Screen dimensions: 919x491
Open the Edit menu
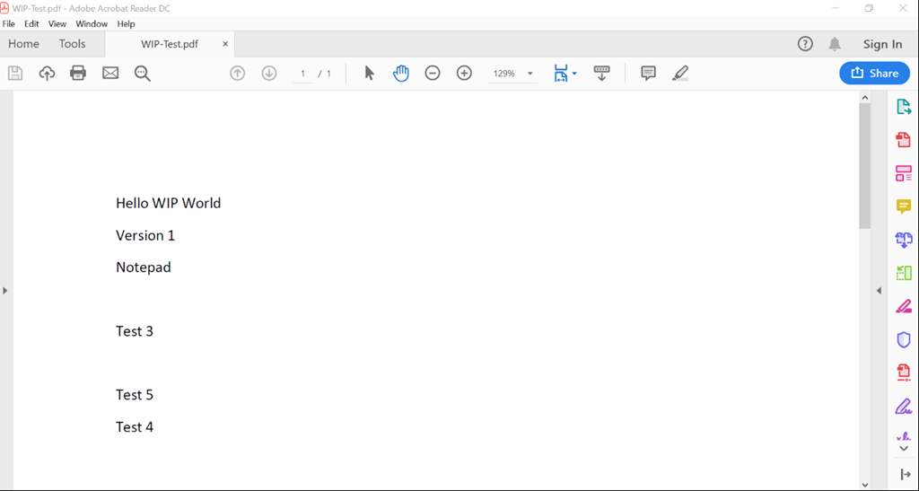[31, 24]
